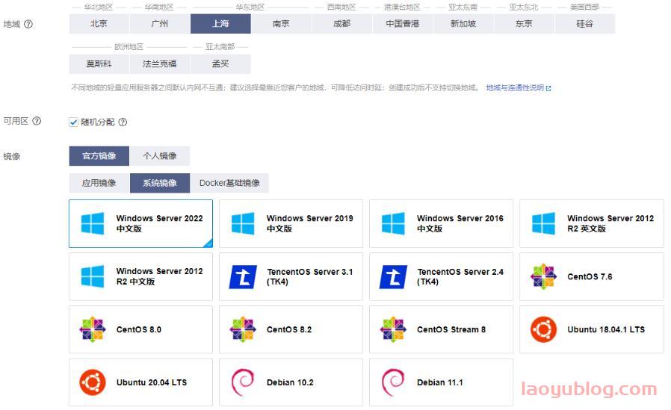
Task: Click the Windows Server 2012 R2 英文版 logo
Action: point(543,223)
